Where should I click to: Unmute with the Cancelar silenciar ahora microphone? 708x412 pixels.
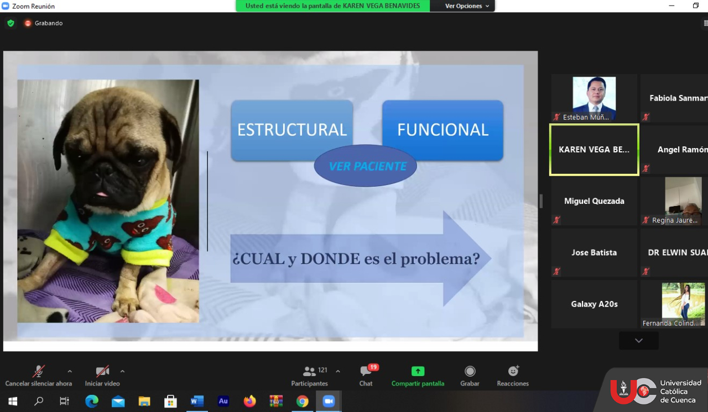[39, 376]
